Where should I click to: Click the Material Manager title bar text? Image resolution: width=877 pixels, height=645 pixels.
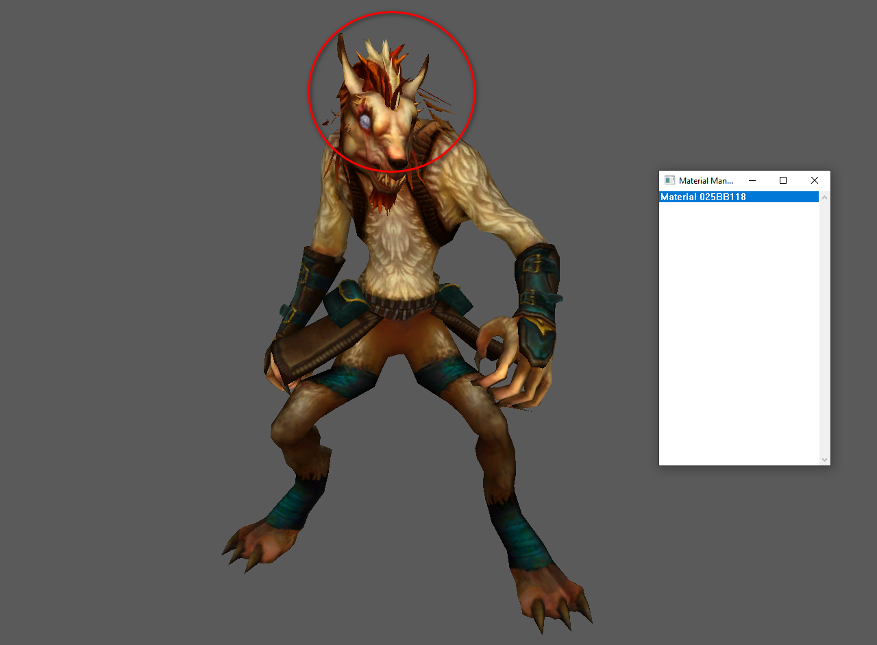(706, 181)
